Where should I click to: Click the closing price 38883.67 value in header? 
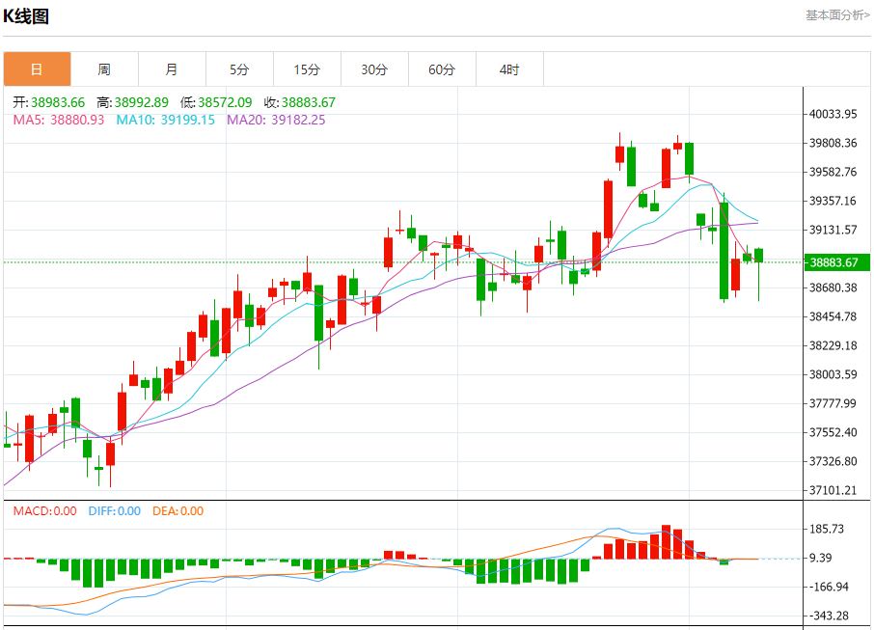pyautogui.click(x=309, y=102)
